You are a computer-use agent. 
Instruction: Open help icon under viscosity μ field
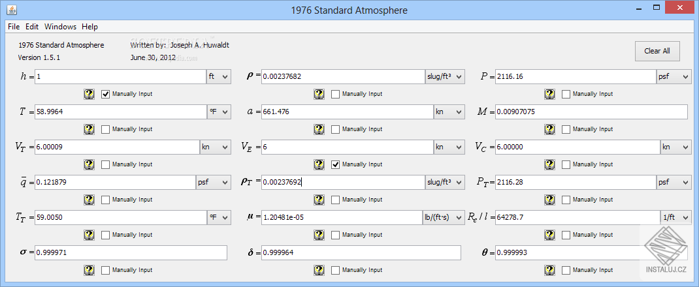point(319,235)
